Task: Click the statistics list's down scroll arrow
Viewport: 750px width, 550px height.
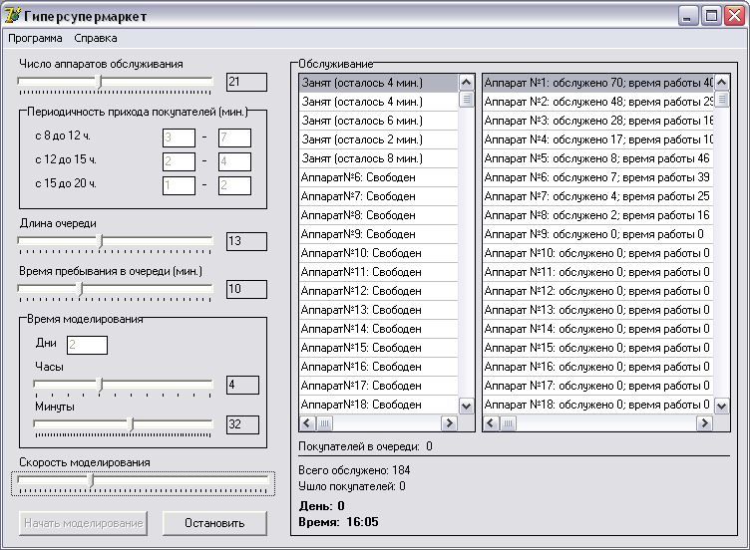Action: [721, 407]
